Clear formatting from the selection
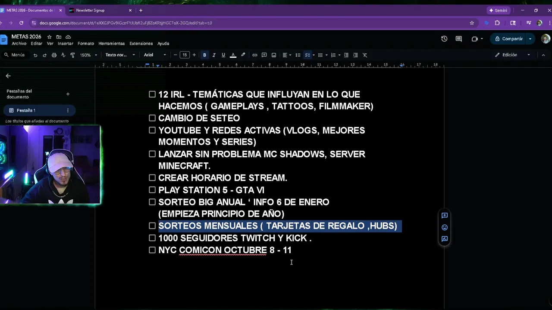552x310 pixels. (365, 55)
